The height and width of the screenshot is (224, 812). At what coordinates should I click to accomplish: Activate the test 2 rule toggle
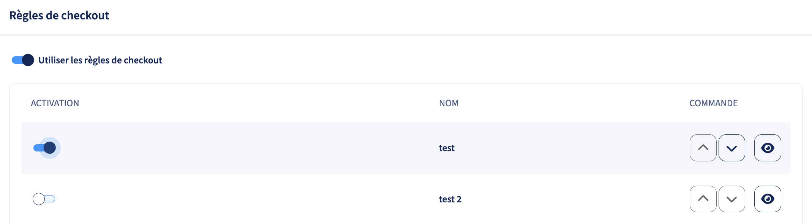click(44, 199)
